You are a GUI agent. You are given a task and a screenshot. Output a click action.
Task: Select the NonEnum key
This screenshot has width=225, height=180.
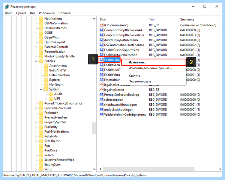pyautogui.click(x=56, y=85)
